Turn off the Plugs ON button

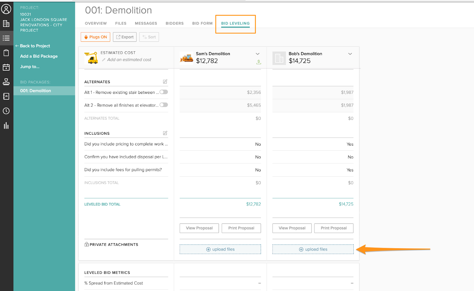(95, 37)
